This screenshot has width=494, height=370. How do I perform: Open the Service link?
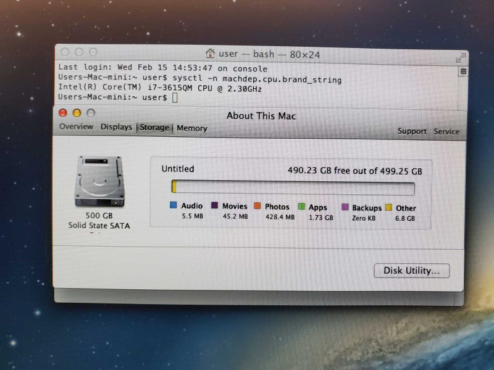[x=446, y=131]
